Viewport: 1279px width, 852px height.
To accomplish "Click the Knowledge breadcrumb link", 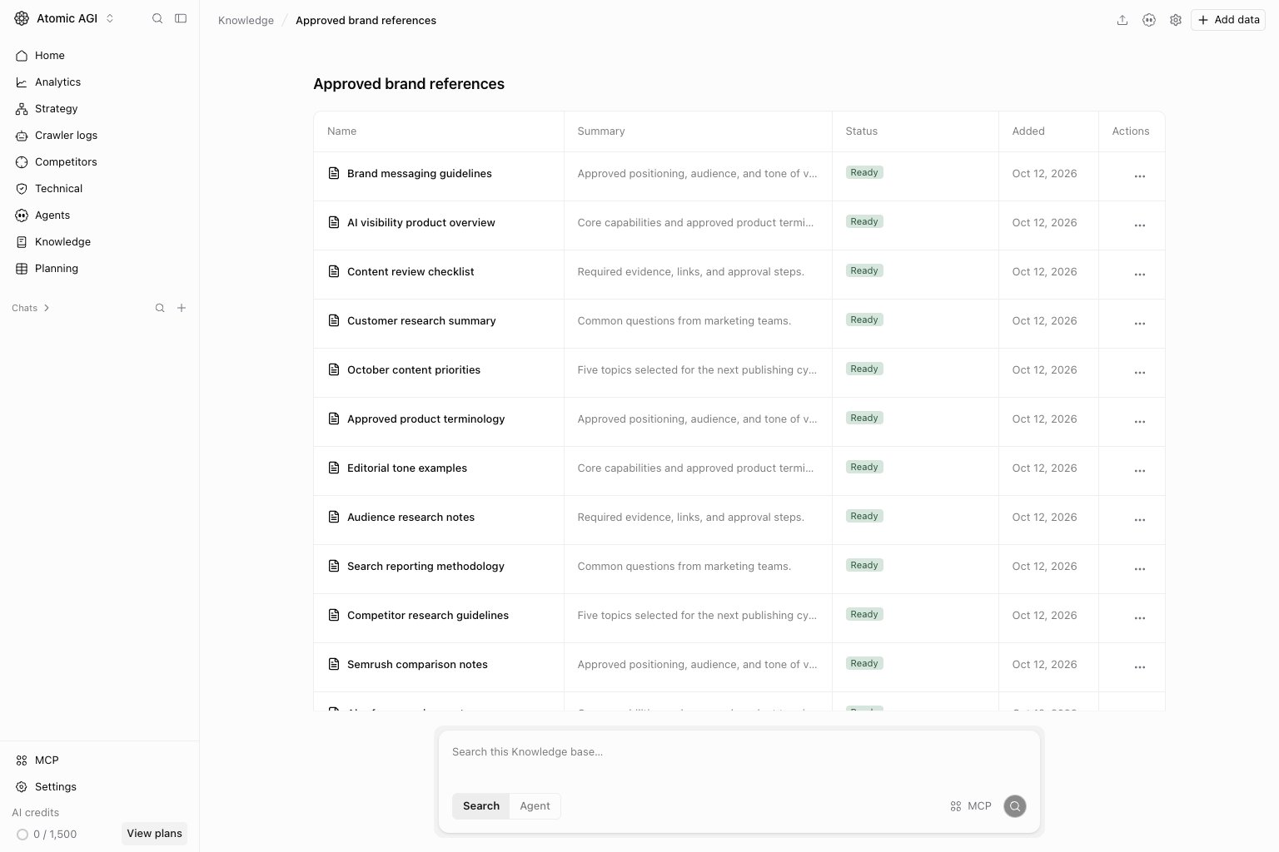I will 246,20.
